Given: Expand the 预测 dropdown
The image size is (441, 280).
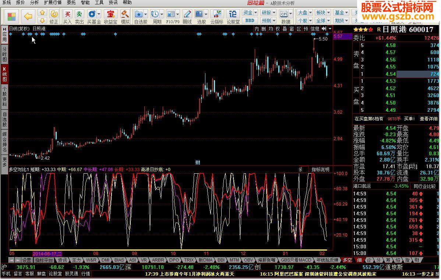Looking at the screenshot, I should point(269,21).
